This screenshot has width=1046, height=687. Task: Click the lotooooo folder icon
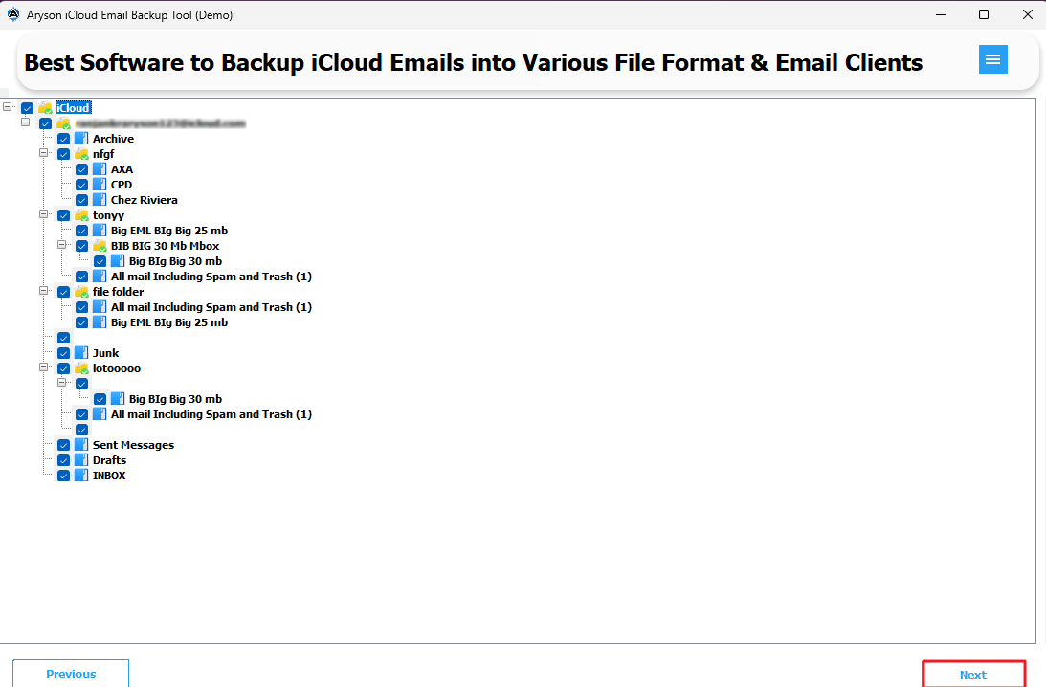pyautogui.click(x=81, y=368)
